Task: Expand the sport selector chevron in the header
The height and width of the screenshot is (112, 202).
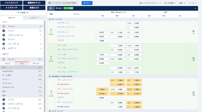Action: (53, 8)
